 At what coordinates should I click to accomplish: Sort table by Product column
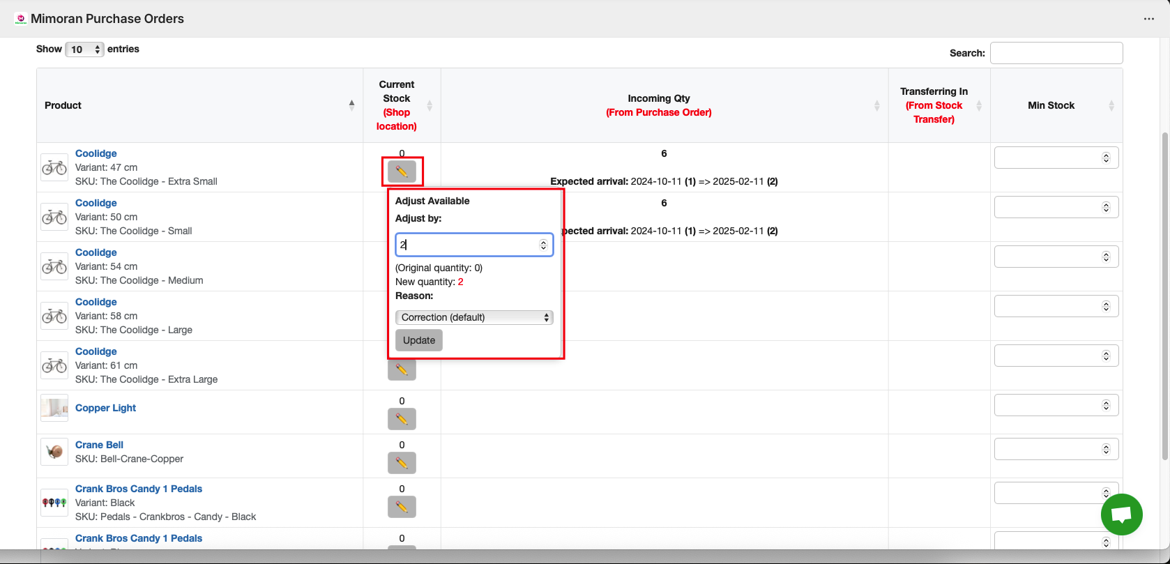tap(199, 105)
